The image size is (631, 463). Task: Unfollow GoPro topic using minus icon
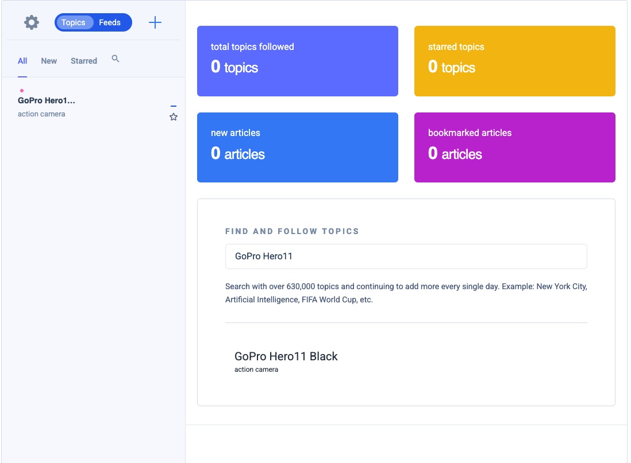coord(174,106)
